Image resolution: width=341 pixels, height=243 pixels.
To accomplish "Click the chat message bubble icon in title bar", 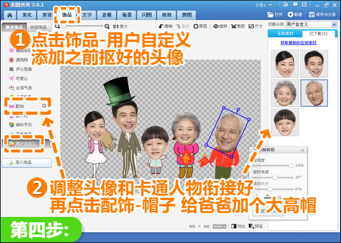I will [x=295, y=5].
